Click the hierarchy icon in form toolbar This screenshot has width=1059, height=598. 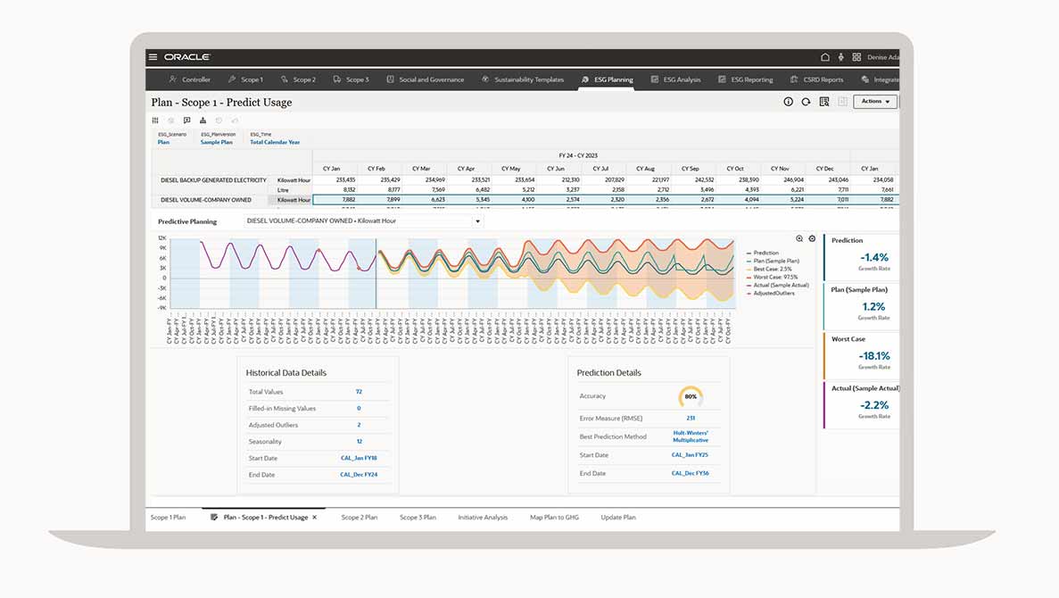[x=203, y=120]
